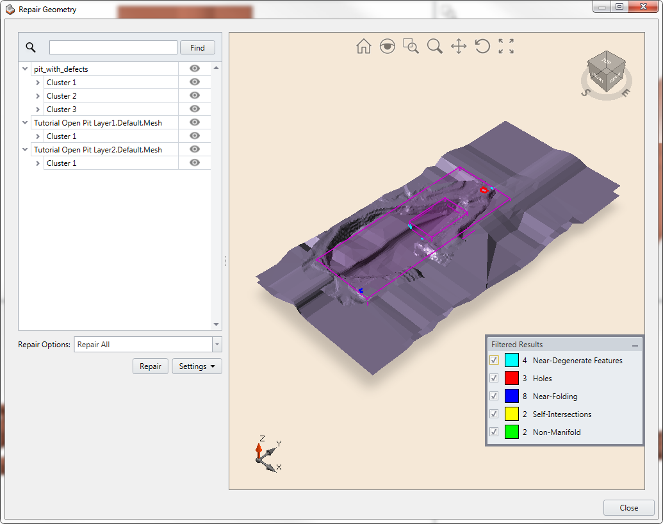Screen dimensions: 663x524
Task: Choose the Pan tool
Action: coord(459,46)
